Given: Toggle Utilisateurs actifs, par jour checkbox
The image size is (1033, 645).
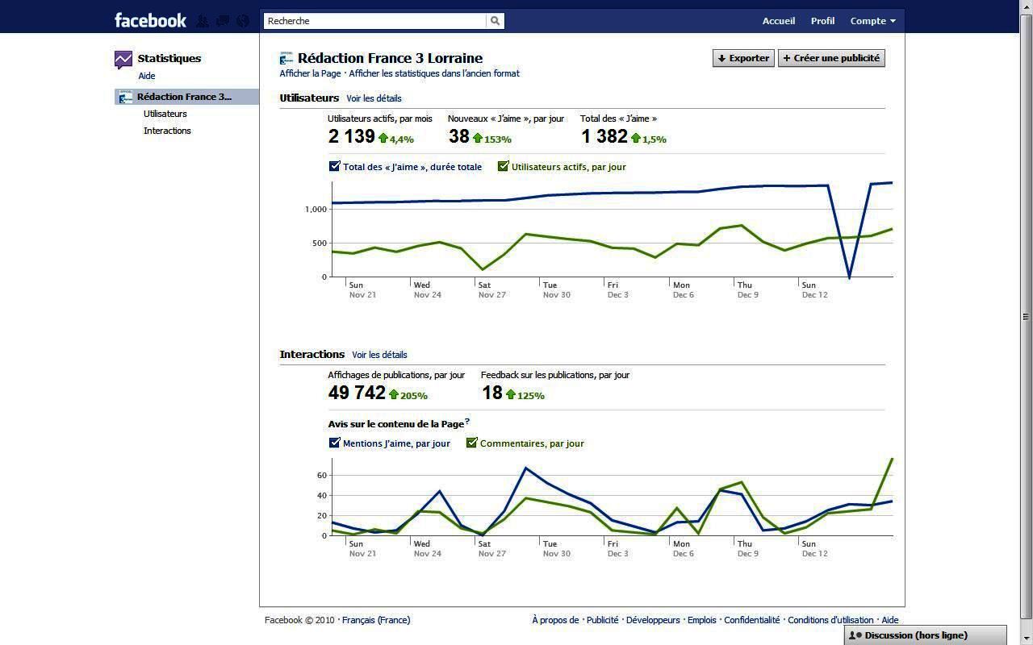Looking at the screenshot, I should coord(504,166).
